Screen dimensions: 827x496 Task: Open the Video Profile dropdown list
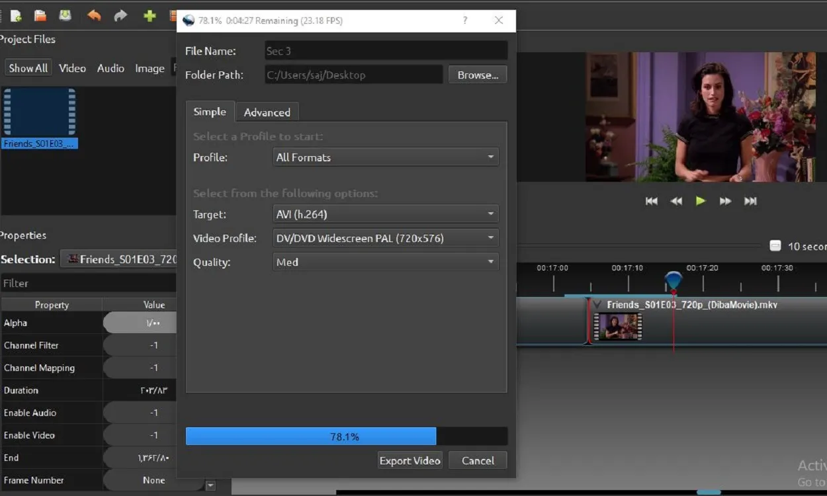(386, 238)
